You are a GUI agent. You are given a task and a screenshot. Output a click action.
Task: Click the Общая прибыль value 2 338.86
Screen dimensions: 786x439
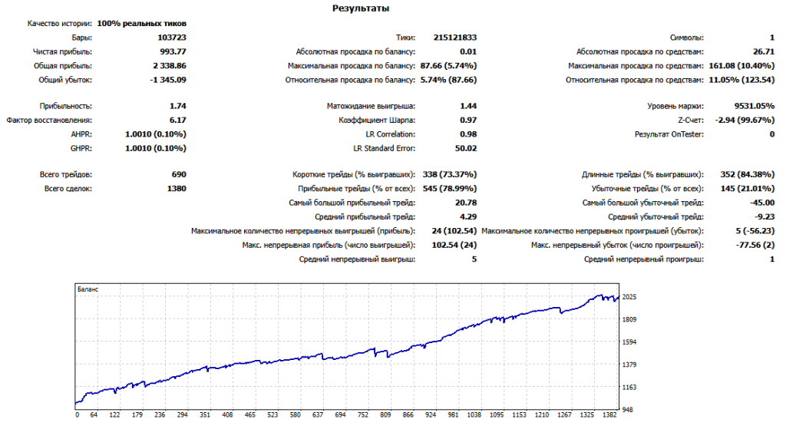[168, 66]
